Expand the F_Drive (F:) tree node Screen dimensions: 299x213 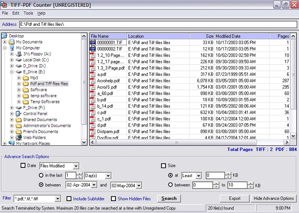click(11, 108)
